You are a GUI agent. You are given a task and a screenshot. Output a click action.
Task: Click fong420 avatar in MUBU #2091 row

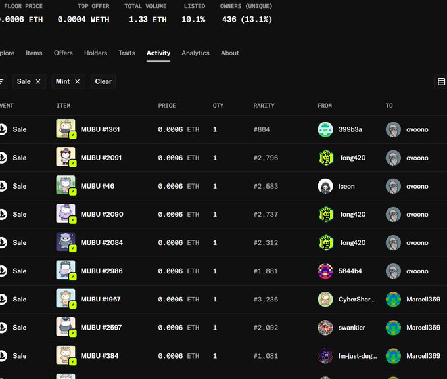[325, 158]
